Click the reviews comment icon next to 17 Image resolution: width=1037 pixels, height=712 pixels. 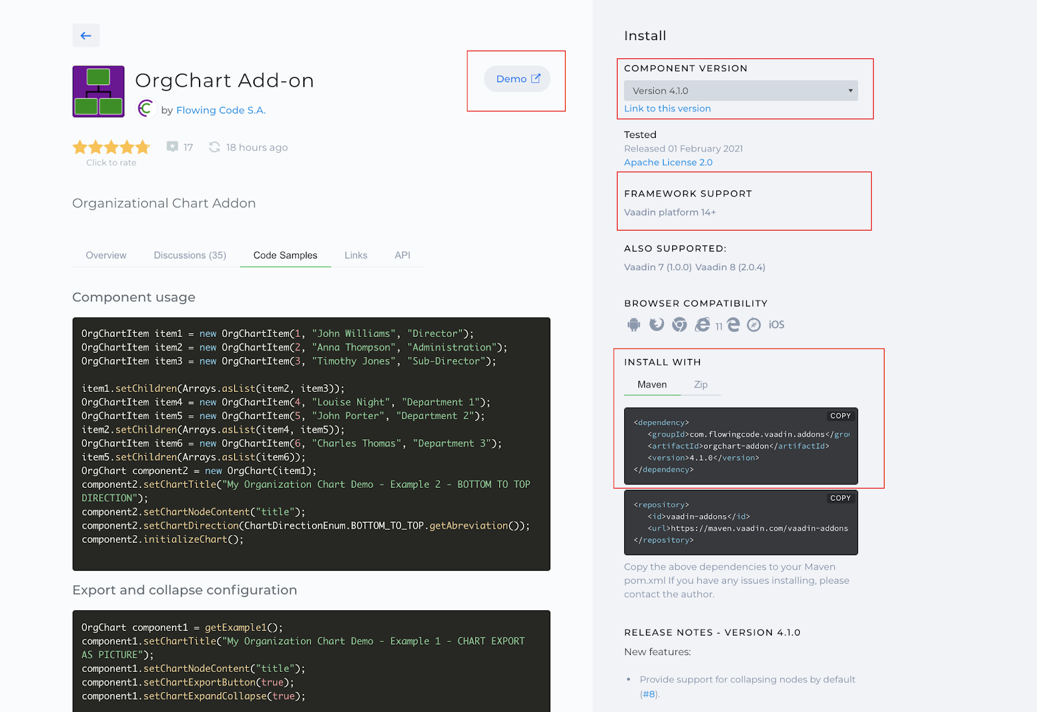click(172, 147)
